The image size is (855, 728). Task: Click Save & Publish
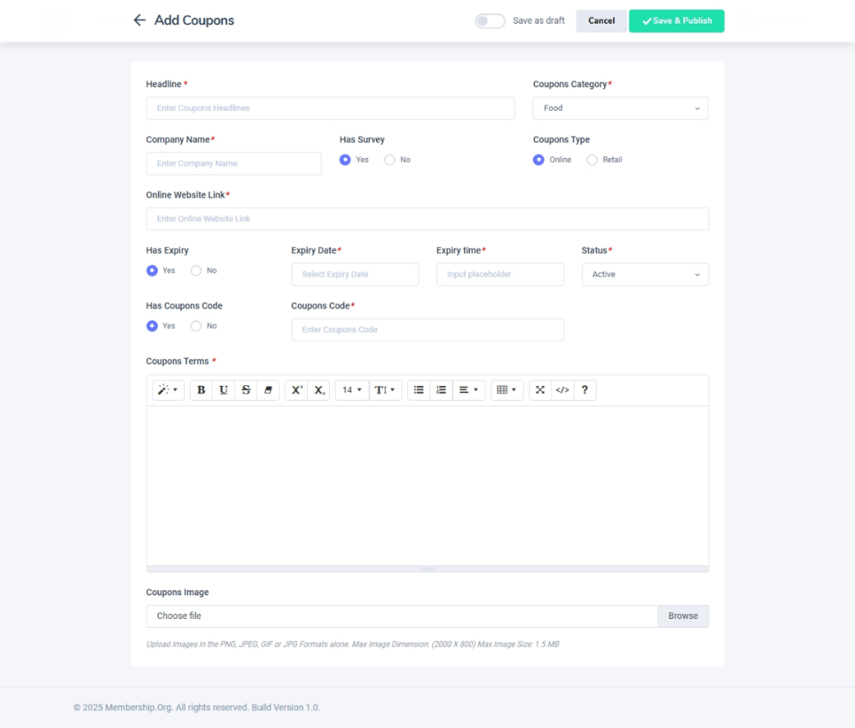click(x=676, y=20)
